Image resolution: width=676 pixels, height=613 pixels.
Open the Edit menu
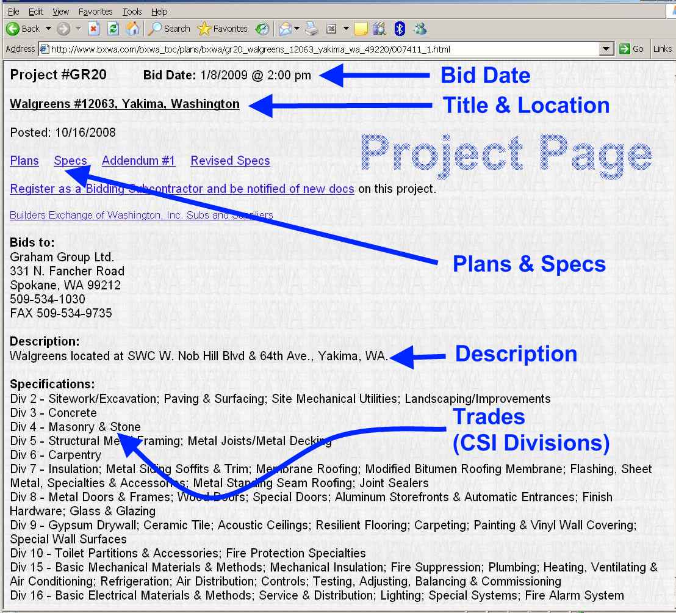click(36, 12)
